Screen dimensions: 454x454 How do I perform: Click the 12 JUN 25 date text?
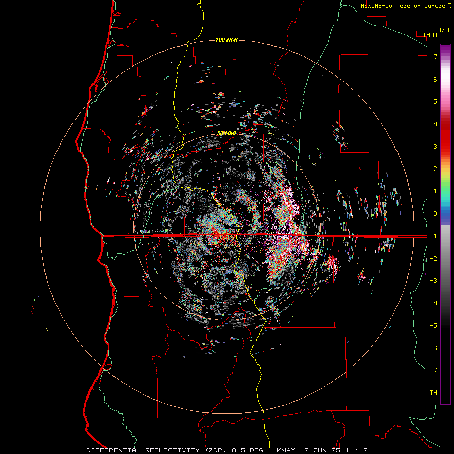(x=319, y=450)
